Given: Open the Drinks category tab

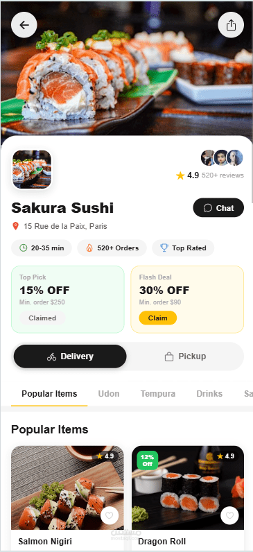Looking at the screenshot, I should [x=209, y=394].
